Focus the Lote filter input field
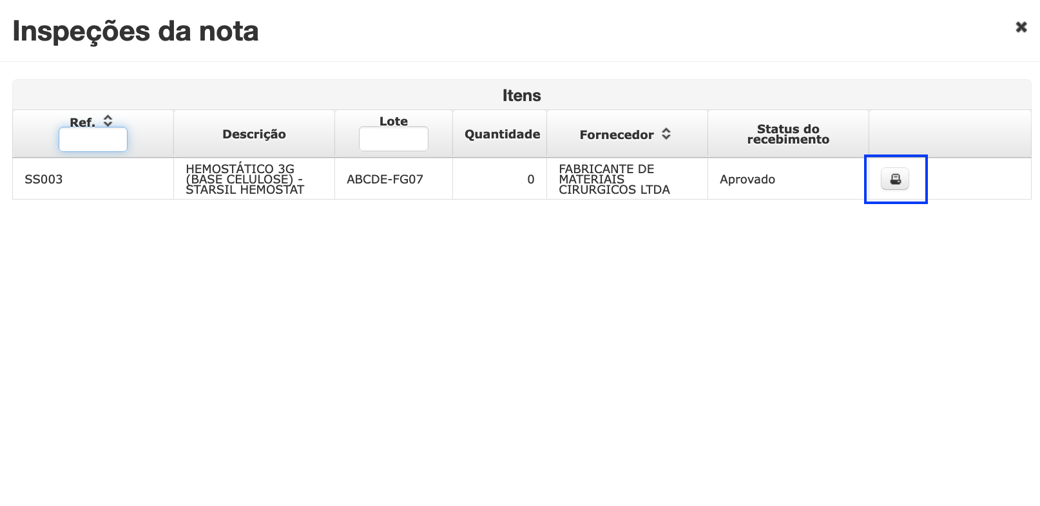Image resolution: width=1040 pixels, height=506 pixels. (x=394, y=139)
